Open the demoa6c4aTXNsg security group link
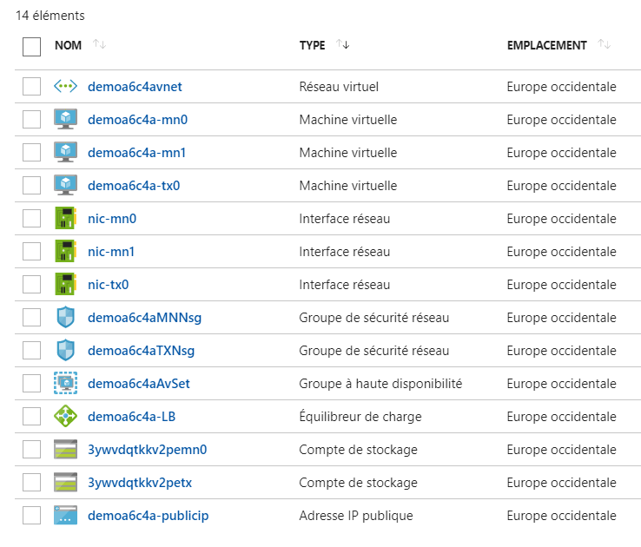The width and height of the screenshot is (641, 547). pyautogui.click(x=141, y=351)
